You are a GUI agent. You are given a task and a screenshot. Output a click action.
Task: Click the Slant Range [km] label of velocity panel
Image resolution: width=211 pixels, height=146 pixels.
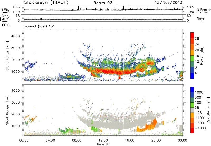coord(7,110)
